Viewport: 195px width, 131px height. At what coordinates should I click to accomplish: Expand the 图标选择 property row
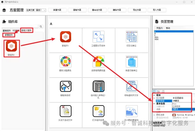pyautogui.click(x=154, y=115)
